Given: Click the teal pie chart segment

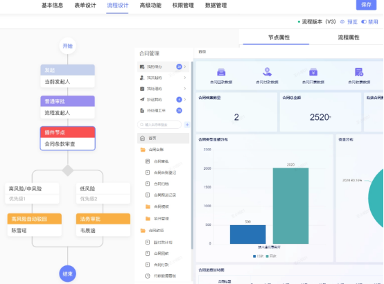Looking at the screenshot, I should tap(377, 198).
